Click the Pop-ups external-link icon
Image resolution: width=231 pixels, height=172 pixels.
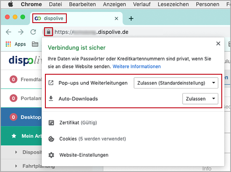51,83
